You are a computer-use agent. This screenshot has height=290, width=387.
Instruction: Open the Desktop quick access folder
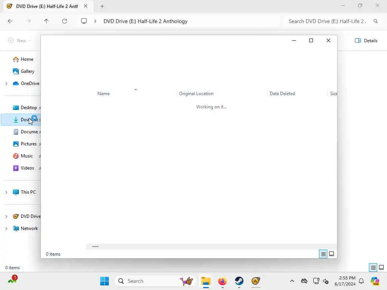[25, 108]
